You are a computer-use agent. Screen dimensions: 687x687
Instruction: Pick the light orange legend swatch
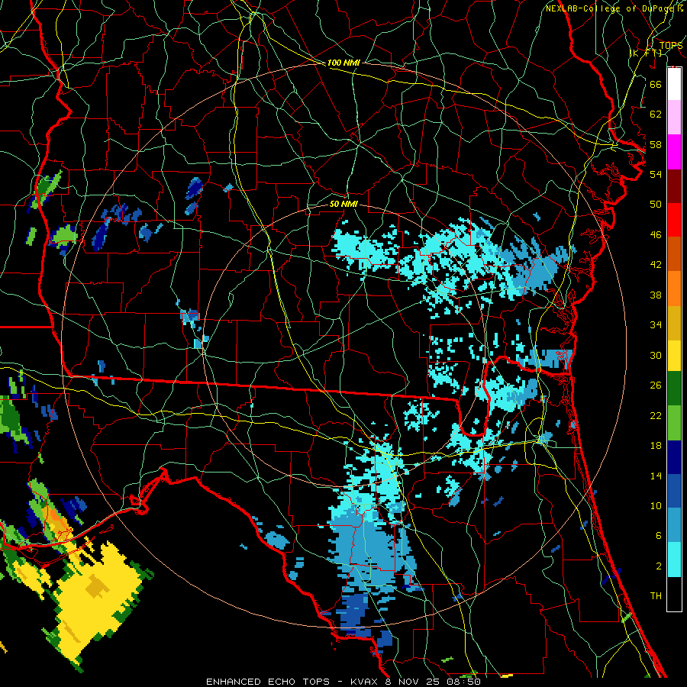(674, 289)
